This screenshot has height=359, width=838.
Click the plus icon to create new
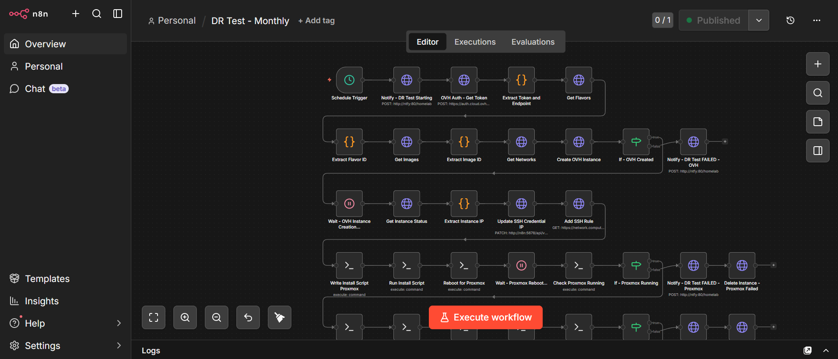point(76,14)
